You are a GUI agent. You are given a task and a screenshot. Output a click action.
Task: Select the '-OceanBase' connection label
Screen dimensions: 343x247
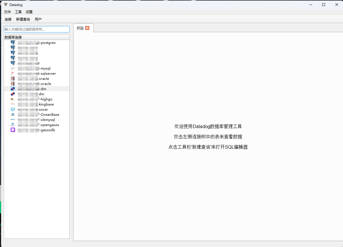click(x=38, y=115)
